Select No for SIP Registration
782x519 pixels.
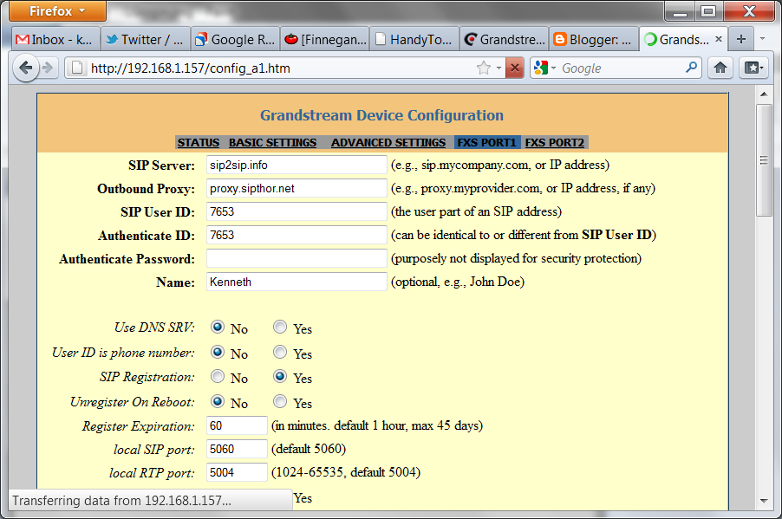tap(218, 376)
